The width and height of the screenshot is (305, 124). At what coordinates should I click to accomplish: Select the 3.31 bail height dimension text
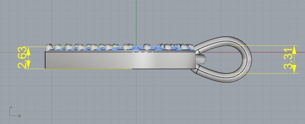[288, 59]
